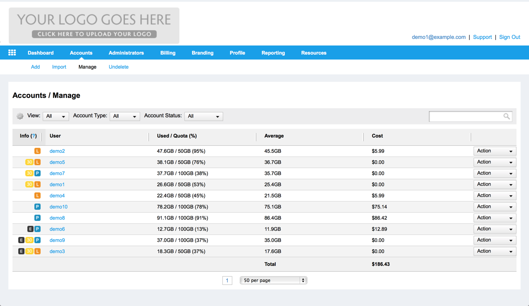Click the Sign Out link
529x306 pixels.
click(x=510, y=37)
